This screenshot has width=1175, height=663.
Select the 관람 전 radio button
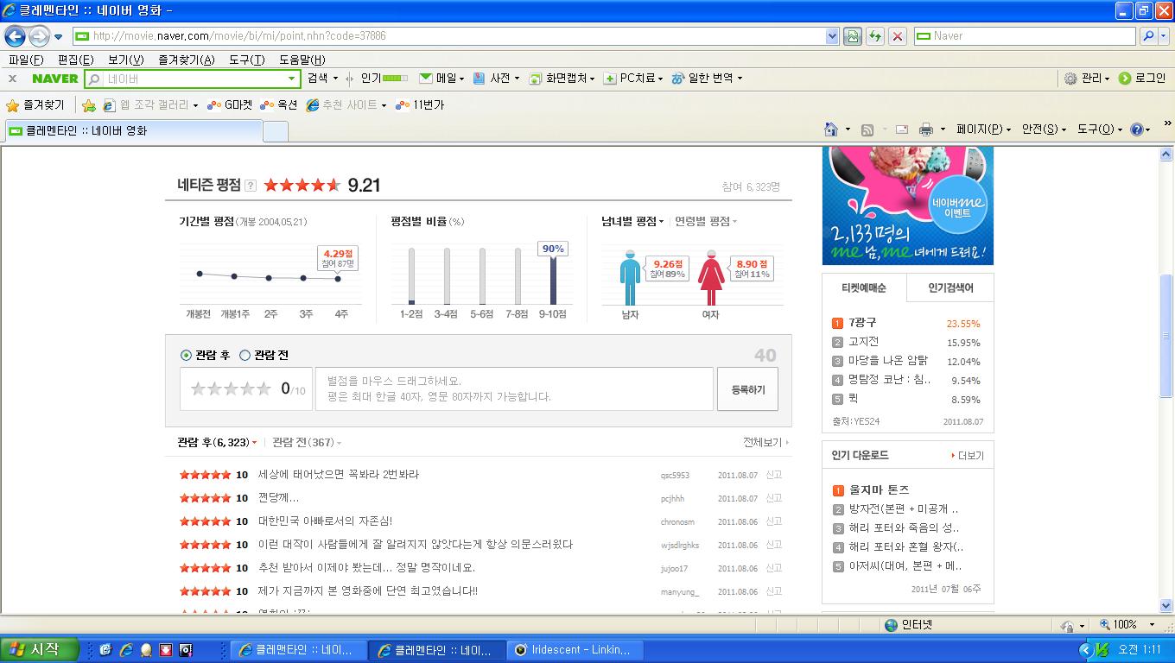pos(245,355)
